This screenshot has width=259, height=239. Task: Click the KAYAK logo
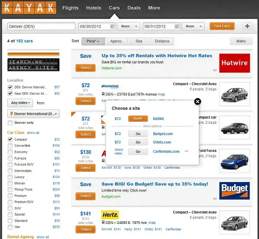pyautogui.click(x=29, y=8)
